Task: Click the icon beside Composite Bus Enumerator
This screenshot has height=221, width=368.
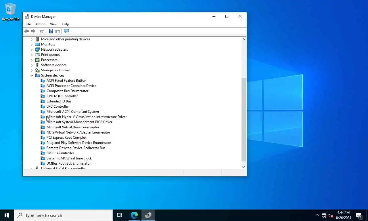Action: tap(43, 91)
